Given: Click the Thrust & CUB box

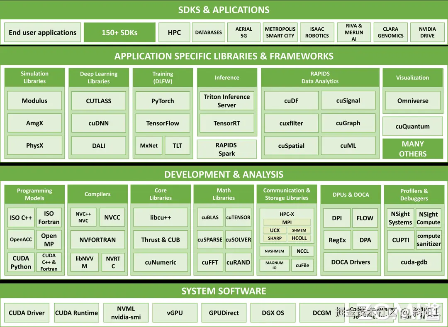Looking at the screenshot, I should coord(161,239).
